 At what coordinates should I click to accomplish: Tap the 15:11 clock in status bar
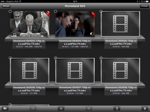point(75,1)
